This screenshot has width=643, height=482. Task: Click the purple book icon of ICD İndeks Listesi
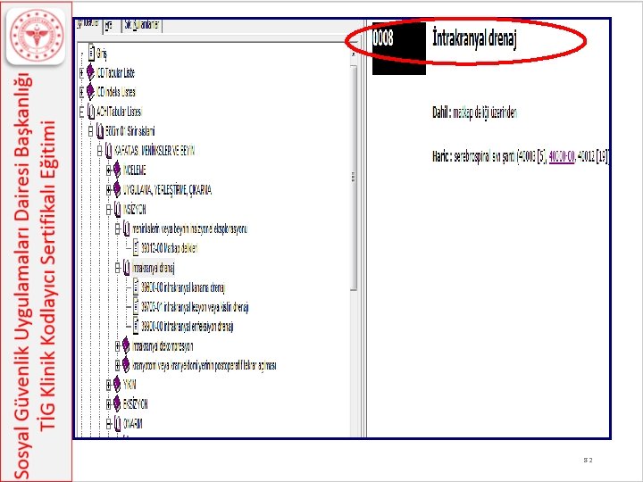90,92
